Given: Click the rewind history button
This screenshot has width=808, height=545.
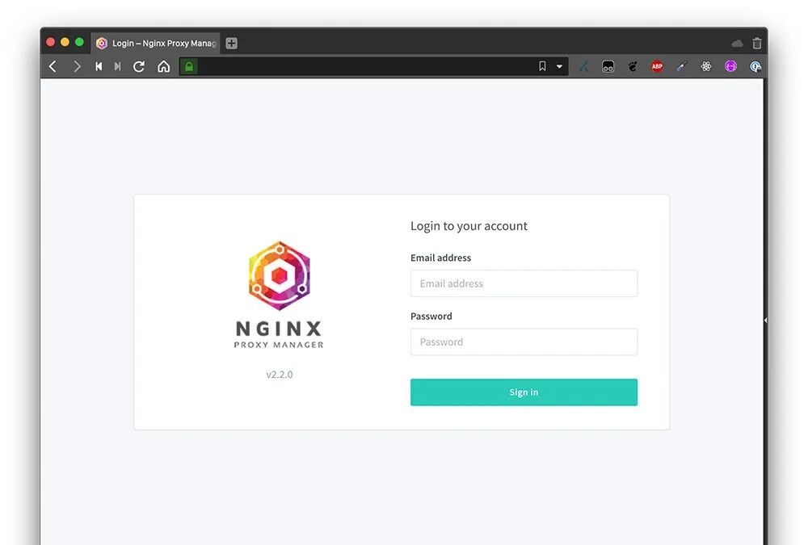Looking at the screenshot, I should [x=99, y=66].
